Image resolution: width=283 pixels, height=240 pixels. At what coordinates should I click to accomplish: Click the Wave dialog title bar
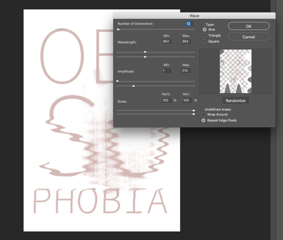(x=194, y=16)
